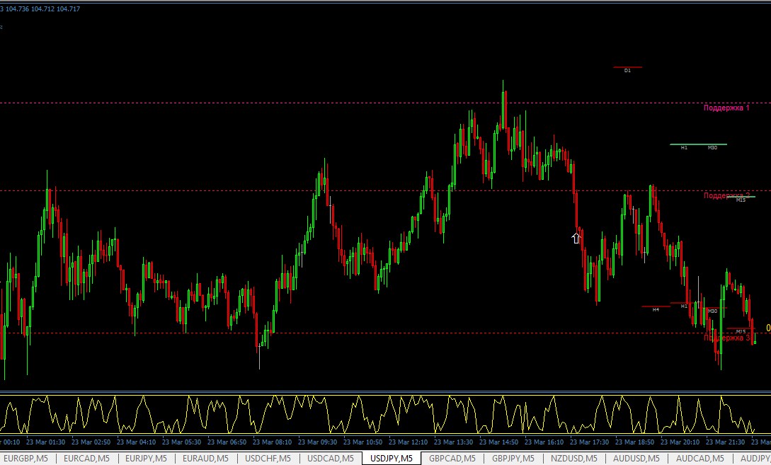The height and width of the screenshot is (465, 771).
Task: Click the 23 Mar 16:10 time label
Action: 544,442
